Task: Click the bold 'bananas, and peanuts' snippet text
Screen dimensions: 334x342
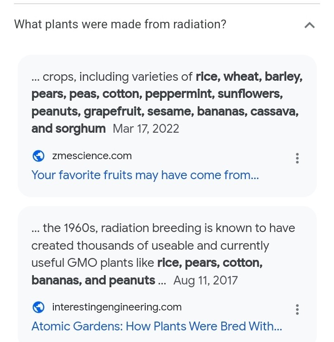Action: tap(93, 280)
